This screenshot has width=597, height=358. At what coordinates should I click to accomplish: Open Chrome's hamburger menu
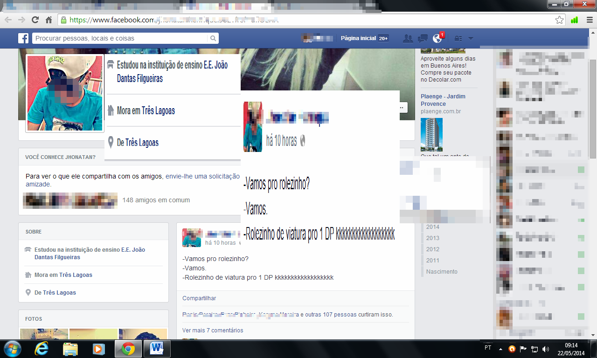(x=587, y=20)
